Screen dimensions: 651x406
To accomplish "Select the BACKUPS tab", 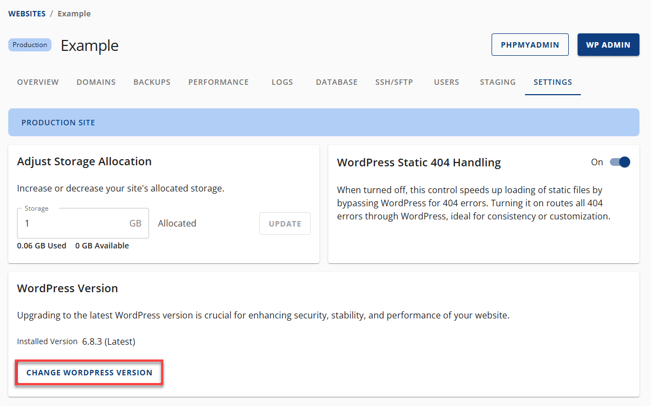I will [152, 82].
